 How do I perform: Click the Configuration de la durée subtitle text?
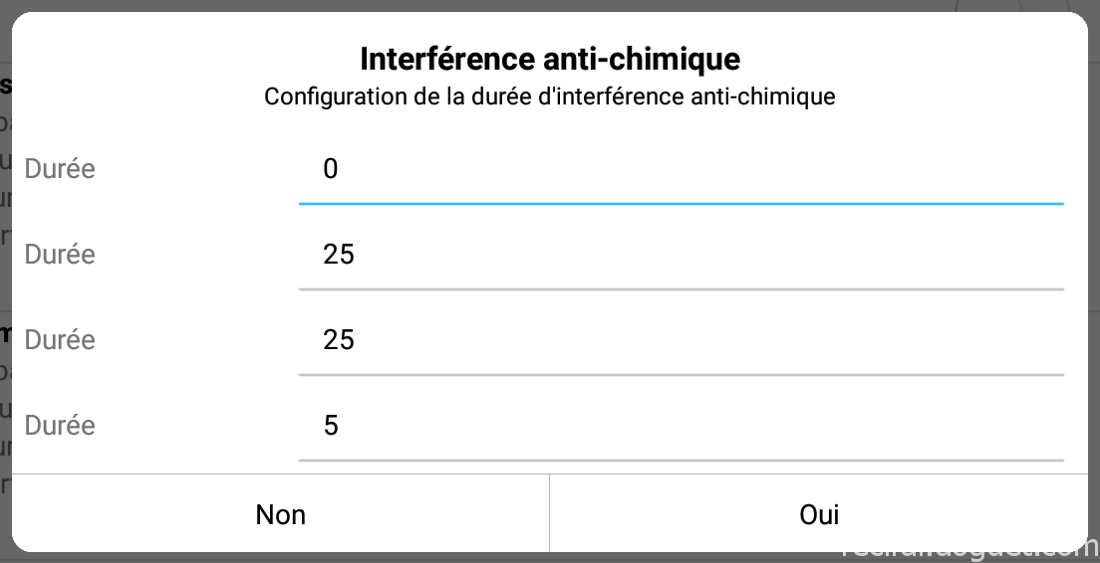pos(550,95)
